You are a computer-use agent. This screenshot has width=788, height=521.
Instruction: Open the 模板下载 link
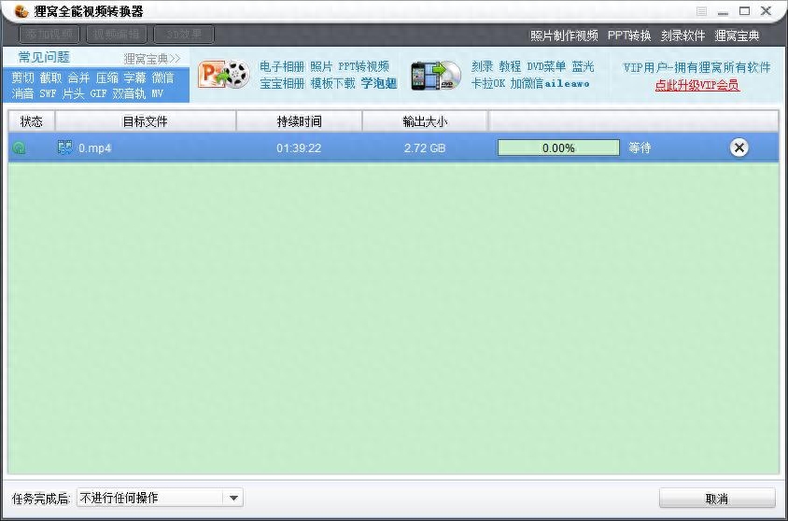pos(332,83)
